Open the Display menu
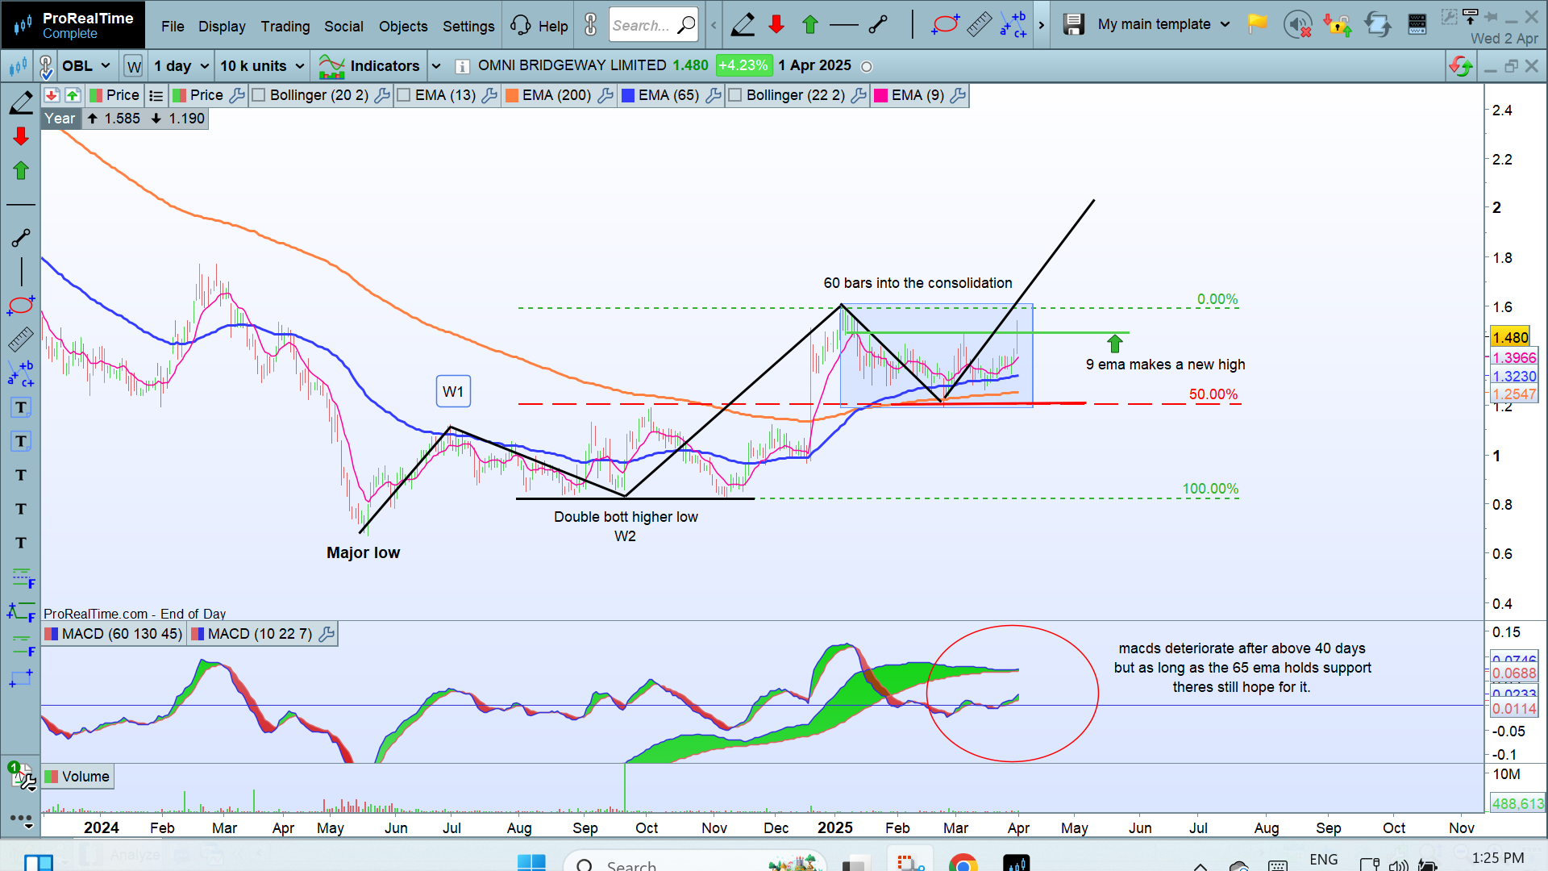The image size is (1548, 871). coord(222,26)
